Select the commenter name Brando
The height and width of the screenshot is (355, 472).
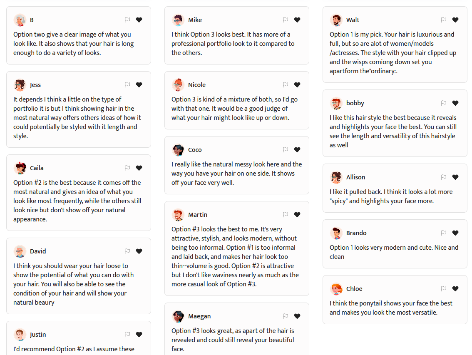(356, 233)
